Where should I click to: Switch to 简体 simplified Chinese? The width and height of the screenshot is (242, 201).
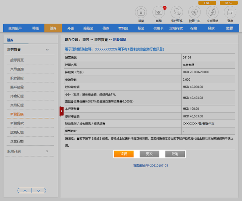[229, 3]
